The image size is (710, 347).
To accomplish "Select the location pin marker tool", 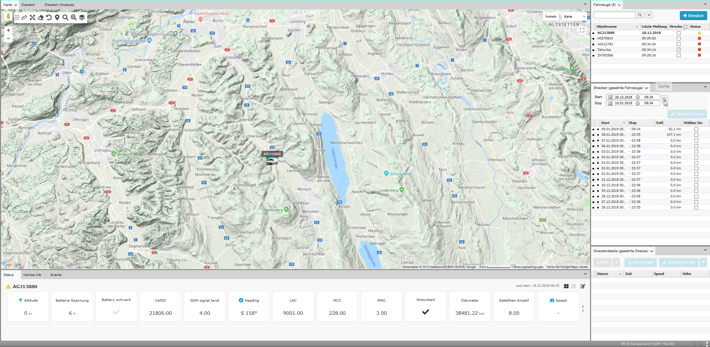I will (57, 17).
